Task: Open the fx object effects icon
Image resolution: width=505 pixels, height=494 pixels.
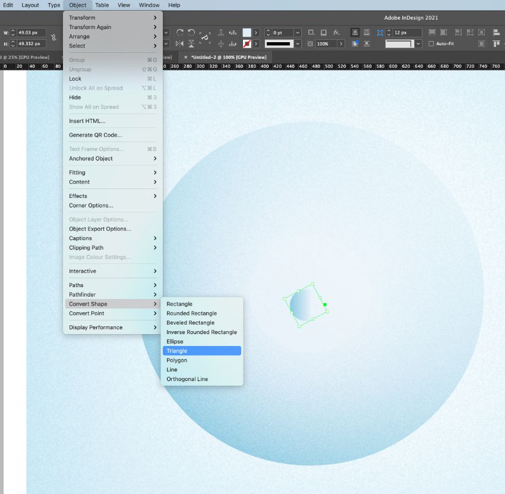Action: point(336,33)
